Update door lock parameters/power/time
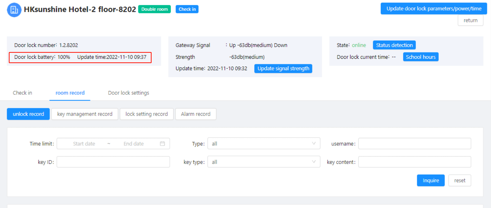Image resolution: width=491 pixels, height=208 pixels. pos(434,9)
